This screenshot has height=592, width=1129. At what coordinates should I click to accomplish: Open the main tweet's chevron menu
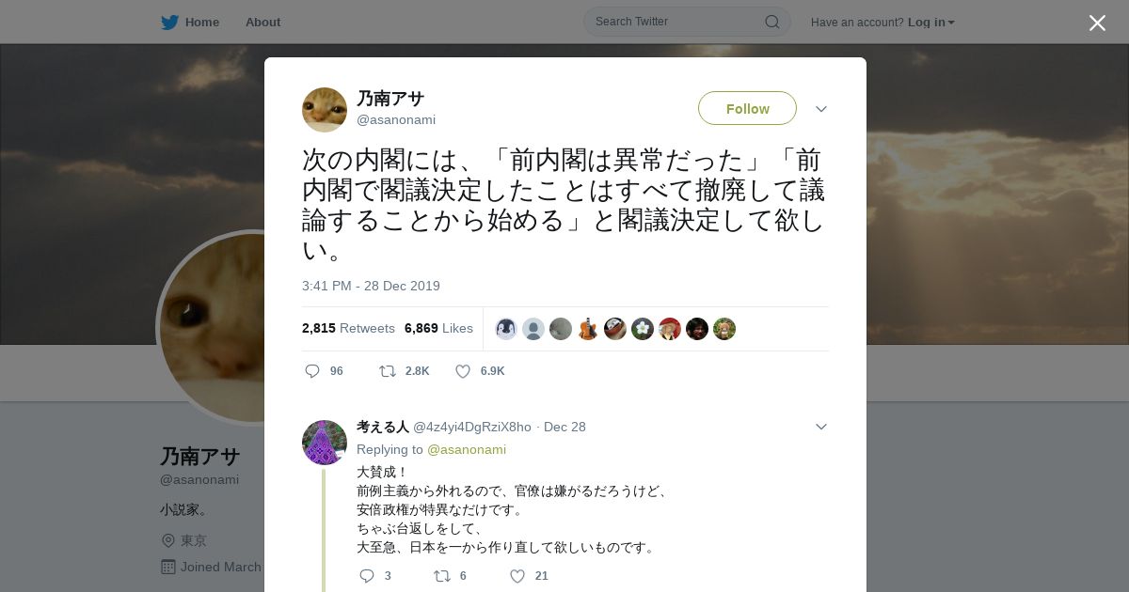click(x=821, y=109)
